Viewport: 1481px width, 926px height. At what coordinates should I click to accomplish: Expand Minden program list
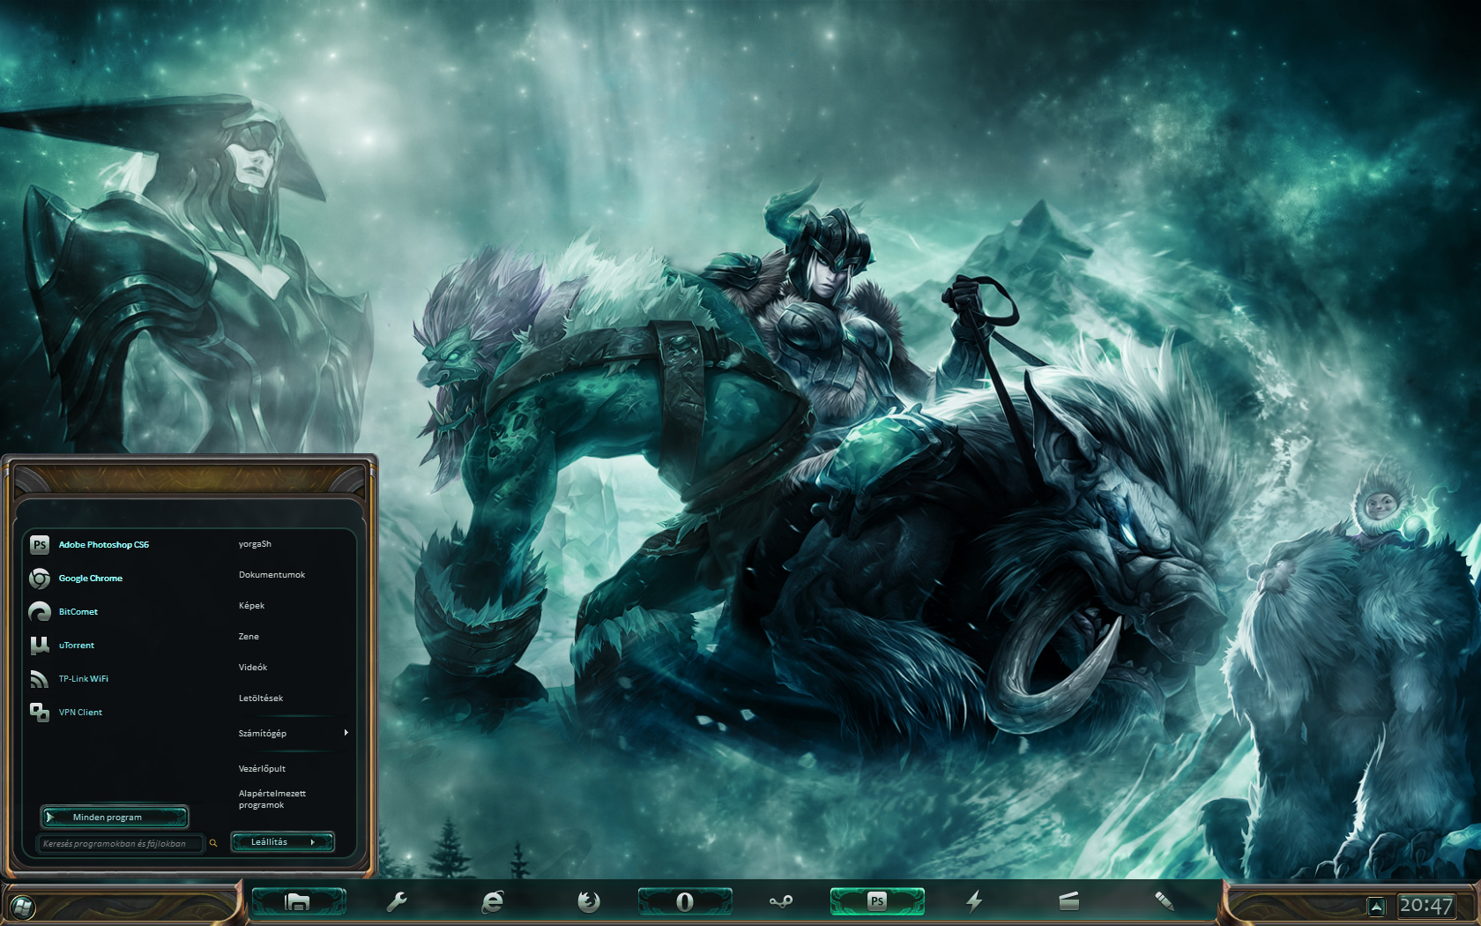pos(115,818)
